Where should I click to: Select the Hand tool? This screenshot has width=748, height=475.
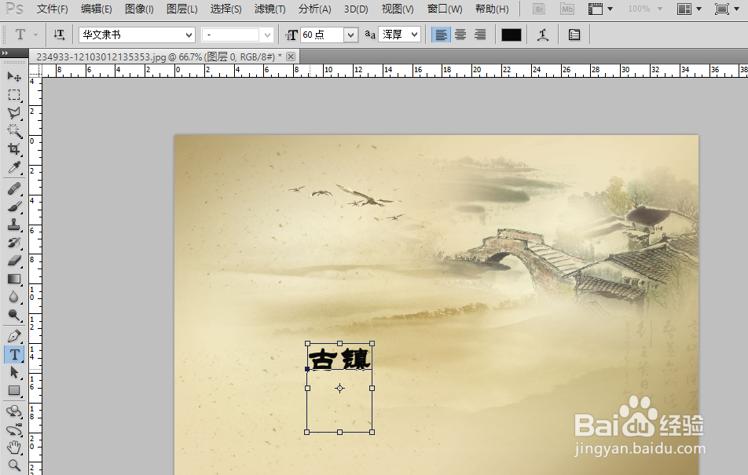click(x=14, y=448)
